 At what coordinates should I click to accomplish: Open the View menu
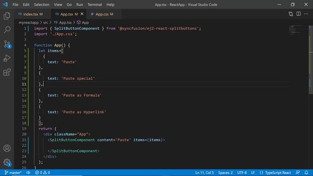pos(58,4)
